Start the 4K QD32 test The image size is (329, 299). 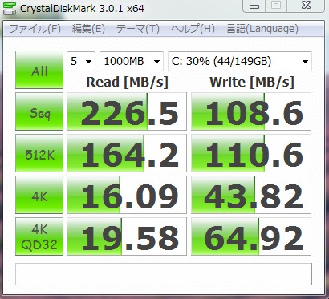point(39,236)
